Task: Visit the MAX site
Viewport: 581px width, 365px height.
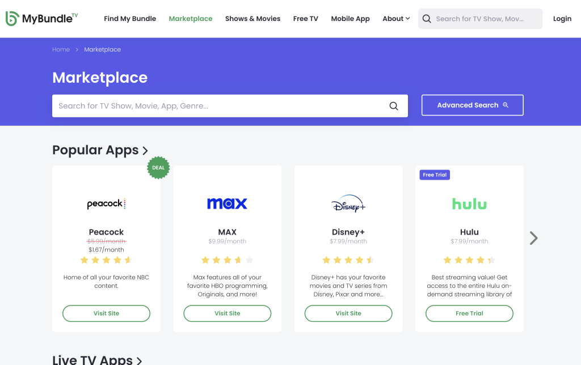Action: coord(227,313)
